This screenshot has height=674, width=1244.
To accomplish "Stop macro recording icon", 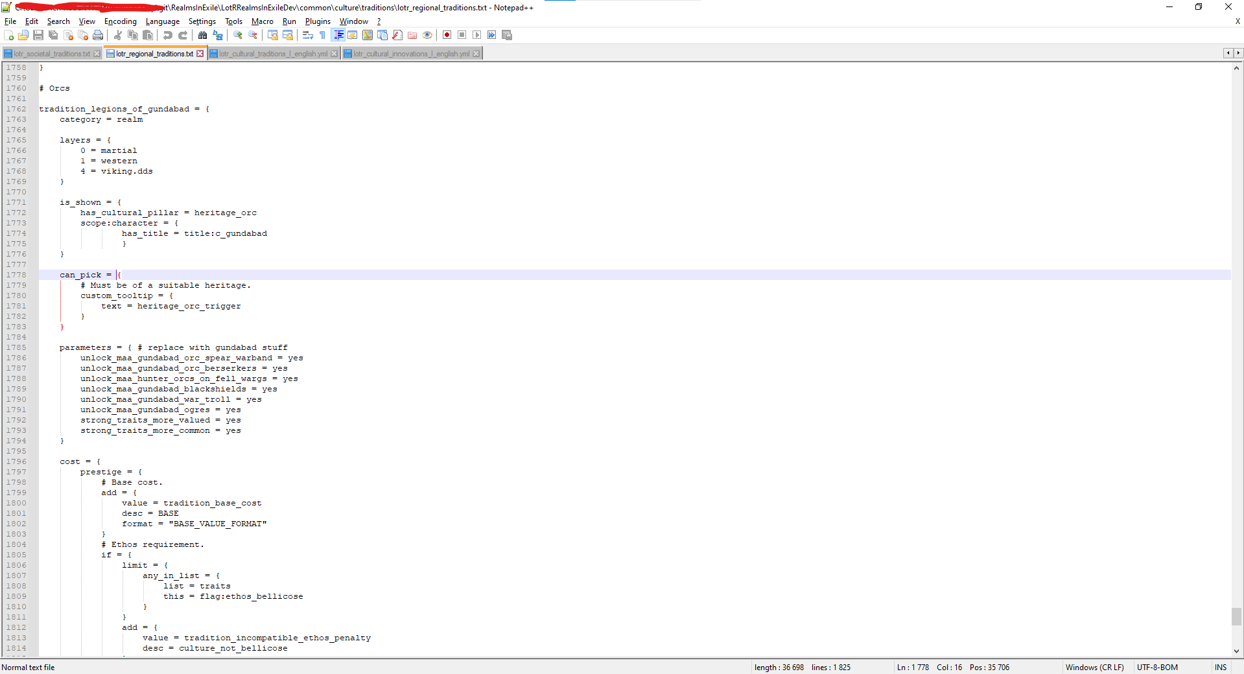I will coord(462,35).
